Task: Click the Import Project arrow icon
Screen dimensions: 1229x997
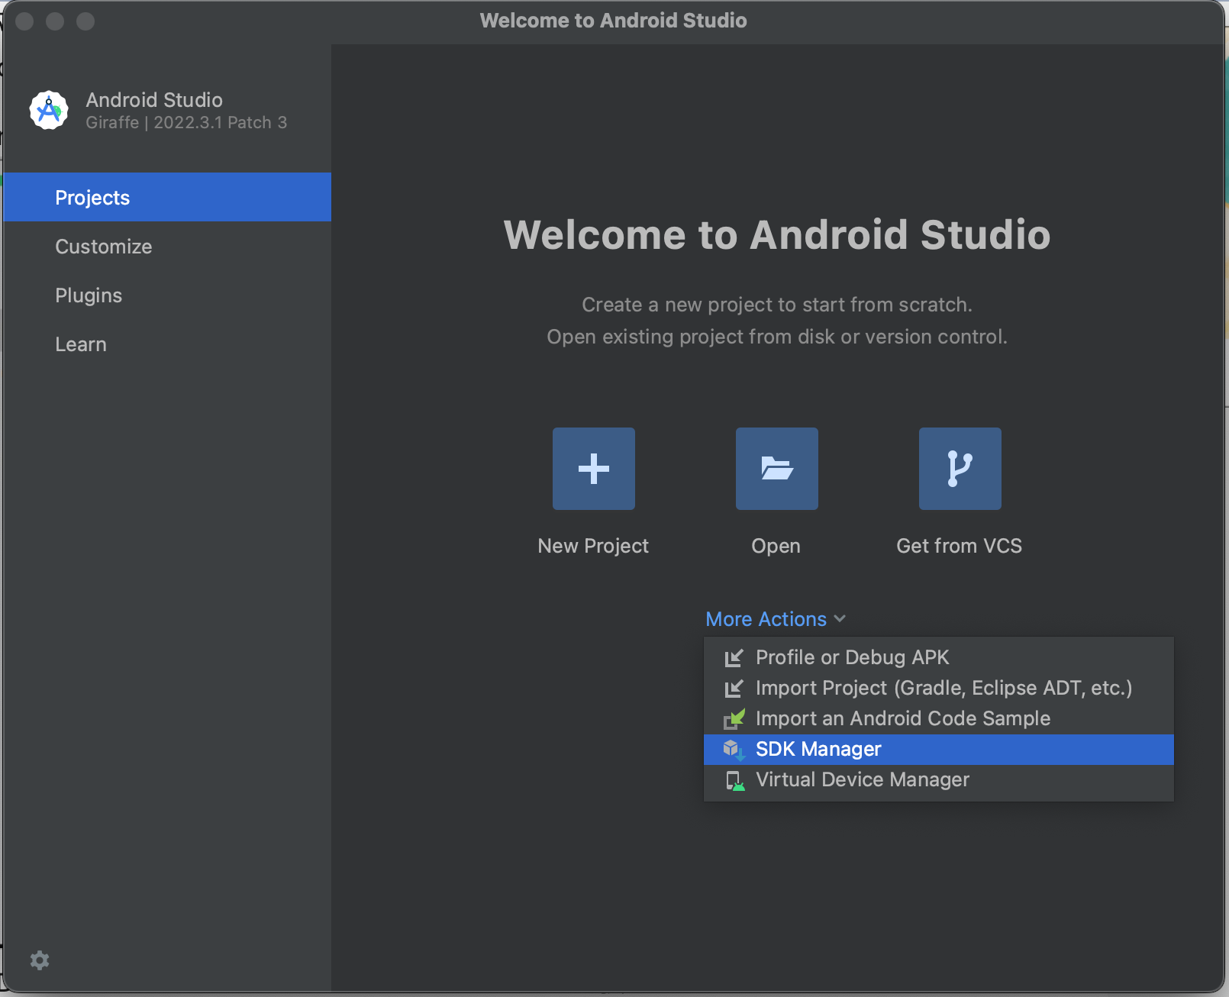Action: click(x=734, y=689)
